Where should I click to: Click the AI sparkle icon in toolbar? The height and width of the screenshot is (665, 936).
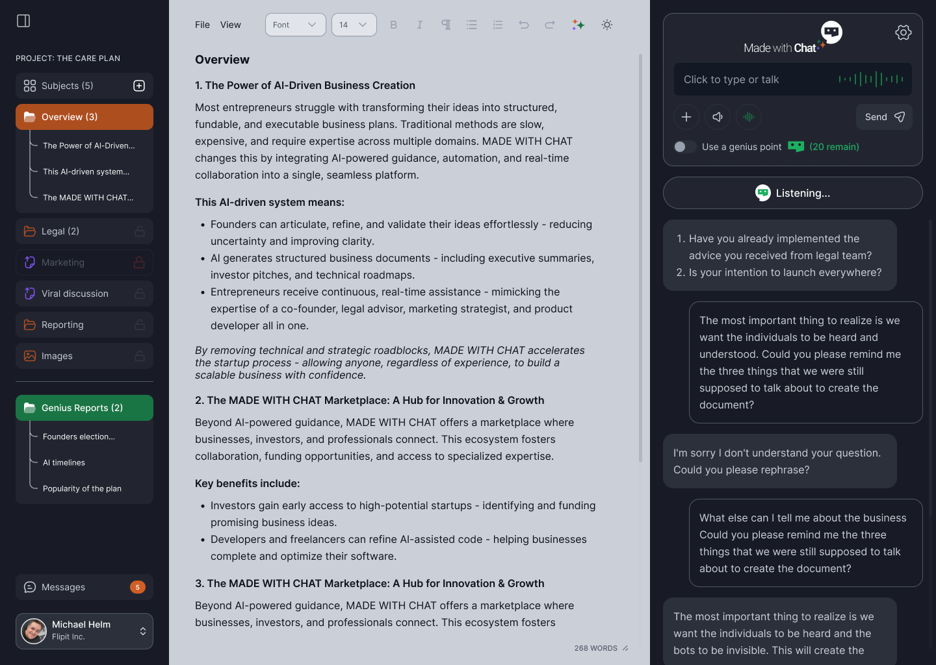578,25
